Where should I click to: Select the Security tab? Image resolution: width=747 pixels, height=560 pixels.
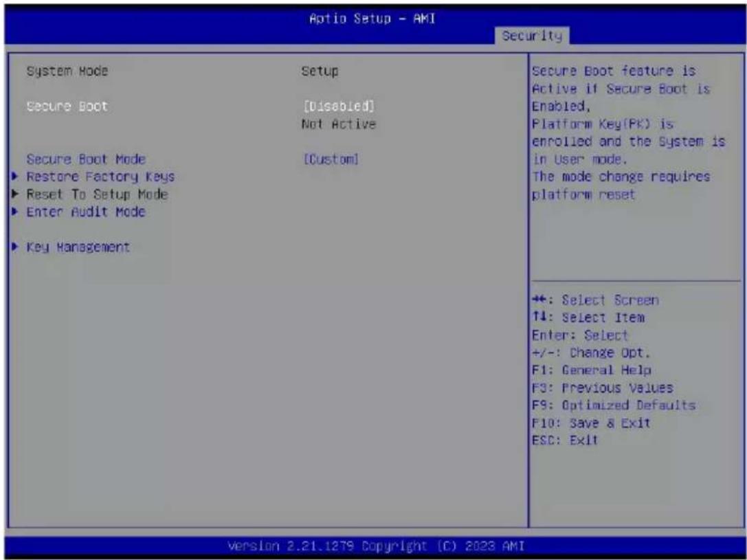(532, 36)
